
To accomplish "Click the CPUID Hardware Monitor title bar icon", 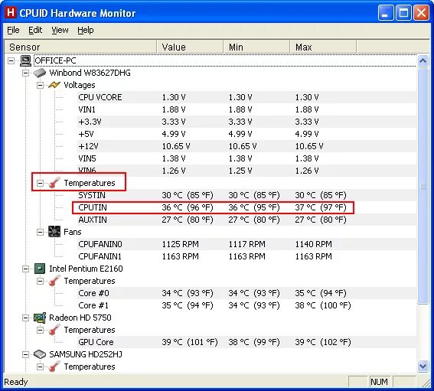I will point(11,13).
